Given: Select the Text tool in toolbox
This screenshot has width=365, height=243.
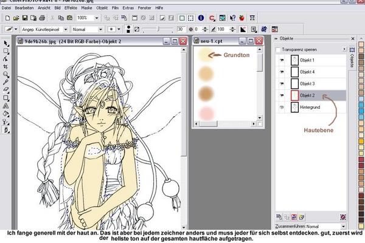Looking at the screenshot, I should click(x=6, y=106).
